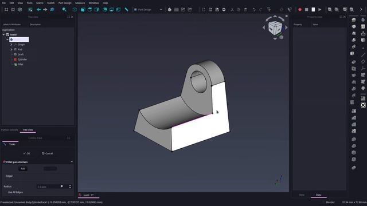Expand the Pad tree node
Image resolution: width=367 pixels, height=206 pixels.
pyautogui.click(x=11, y=49)
